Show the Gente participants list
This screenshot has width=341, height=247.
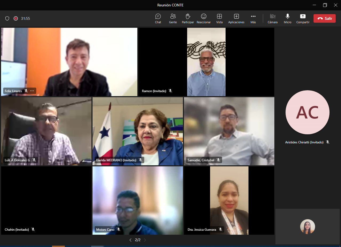173,18
